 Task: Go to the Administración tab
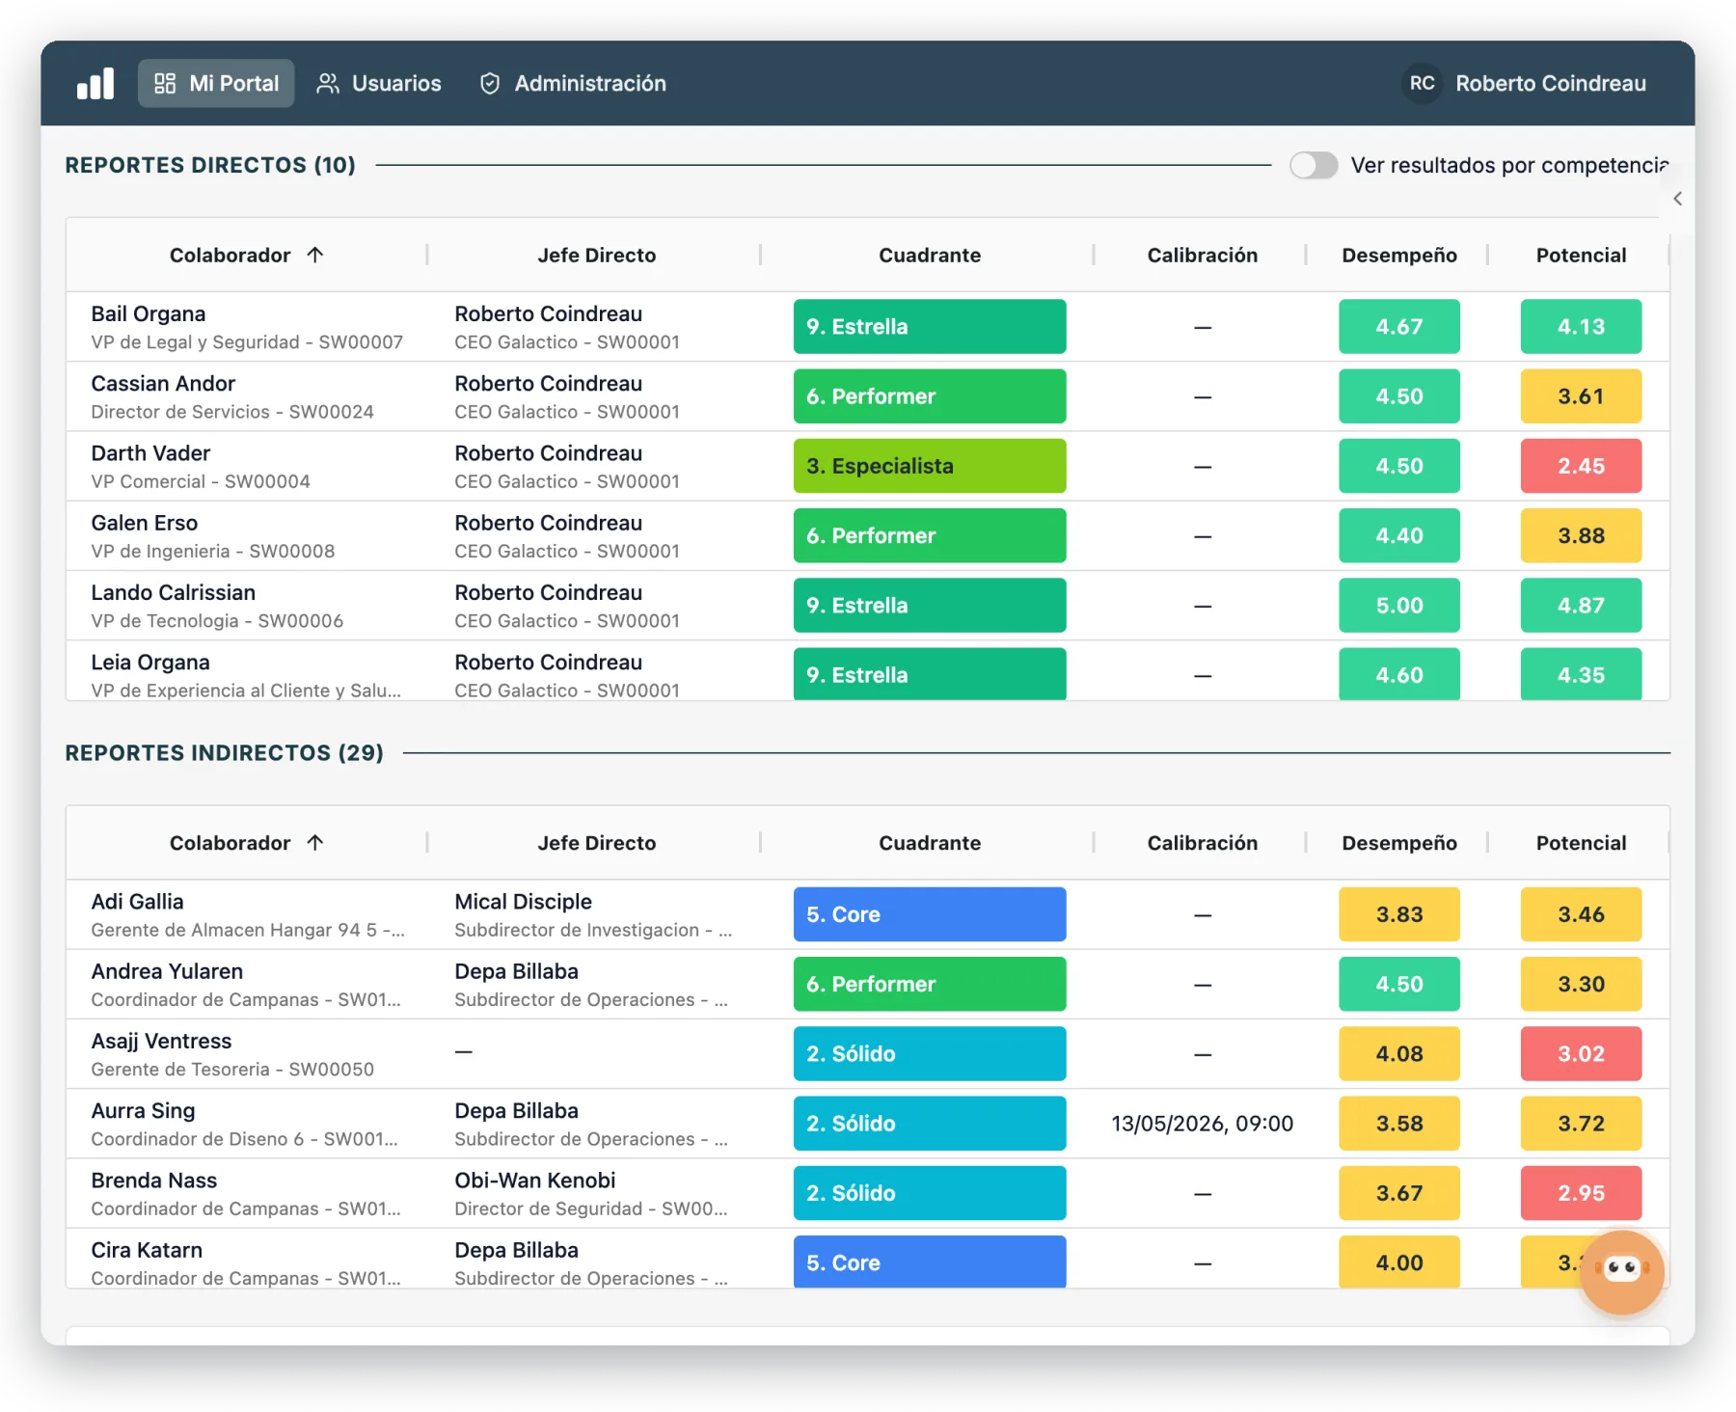coord(573,83)
